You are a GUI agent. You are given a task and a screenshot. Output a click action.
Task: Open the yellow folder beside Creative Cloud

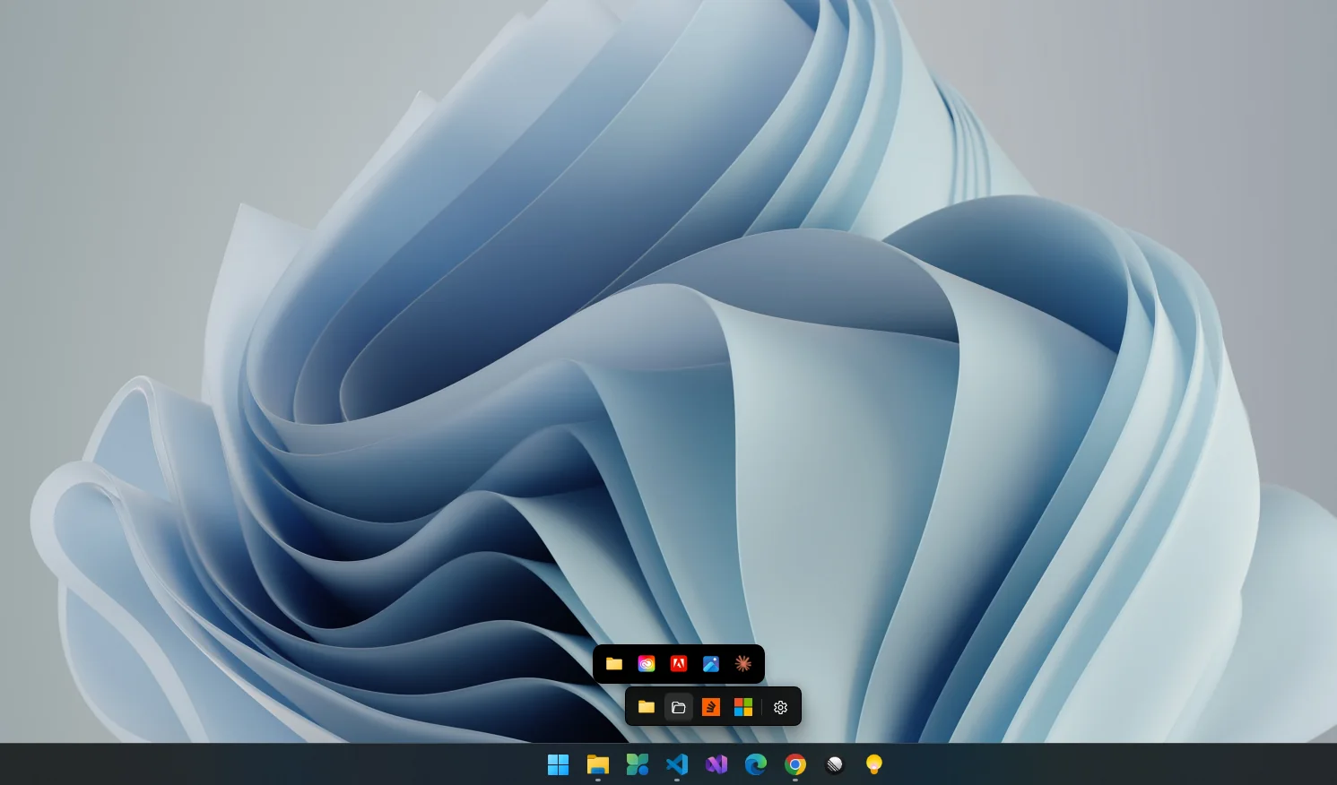coord(614,664)
